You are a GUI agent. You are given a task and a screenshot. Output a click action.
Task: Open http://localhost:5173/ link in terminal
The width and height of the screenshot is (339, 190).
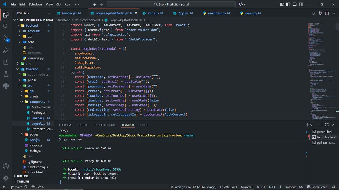[x=103, y=169]
